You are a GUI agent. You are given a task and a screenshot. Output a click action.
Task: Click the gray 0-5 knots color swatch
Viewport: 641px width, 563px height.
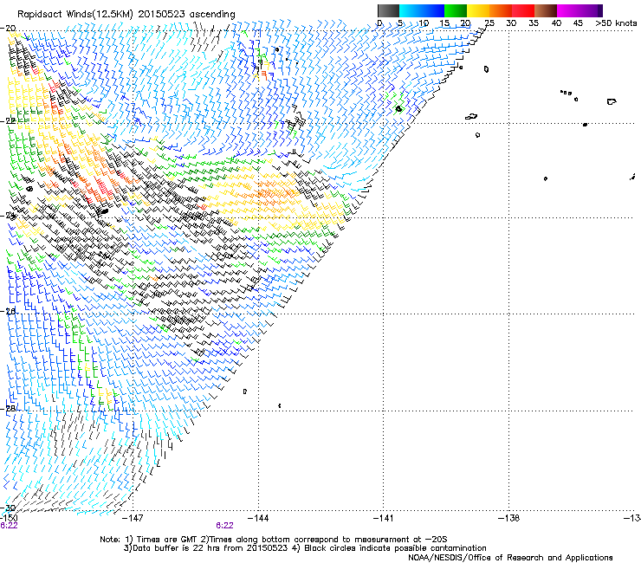tap(388, 10)
